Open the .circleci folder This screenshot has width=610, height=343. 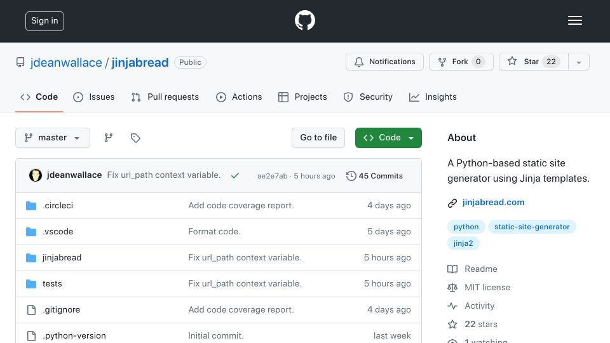coord(58,205)
